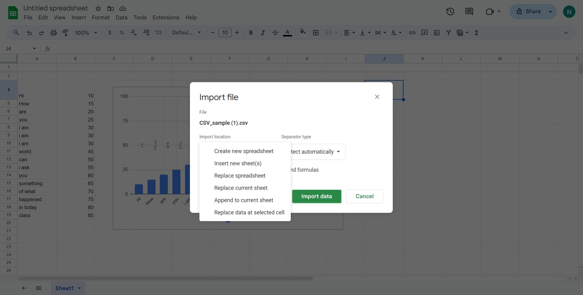
Task: Toggle bold formatting
Action: pyautogui.click(x=251, y=33)
